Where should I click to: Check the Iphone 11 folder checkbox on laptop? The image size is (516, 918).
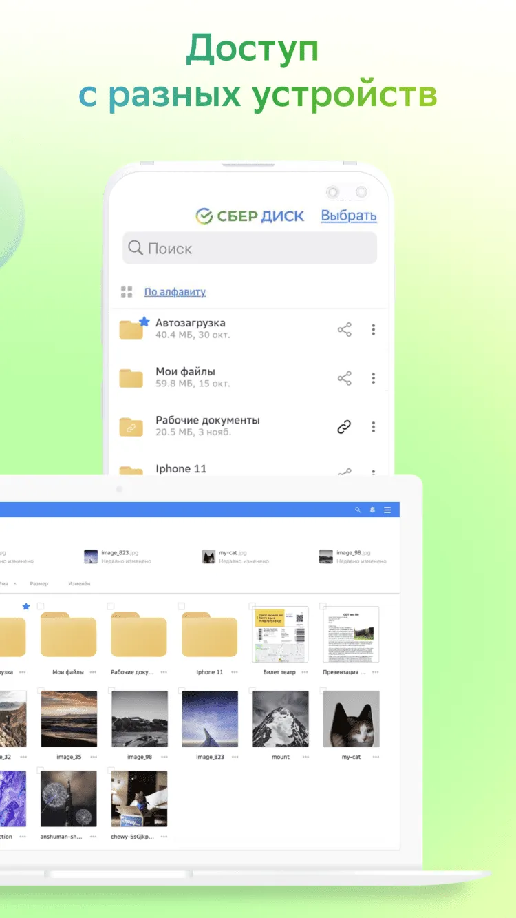coord(182,606)
